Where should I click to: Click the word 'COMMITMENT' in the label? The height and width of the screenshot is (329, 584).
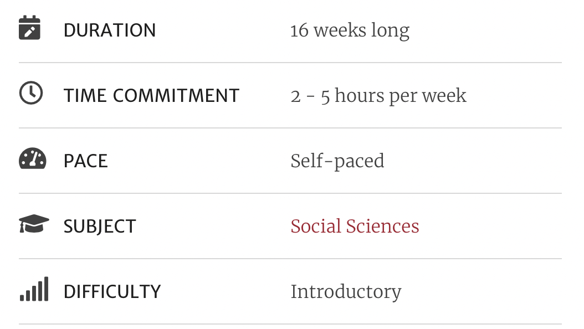176,96
